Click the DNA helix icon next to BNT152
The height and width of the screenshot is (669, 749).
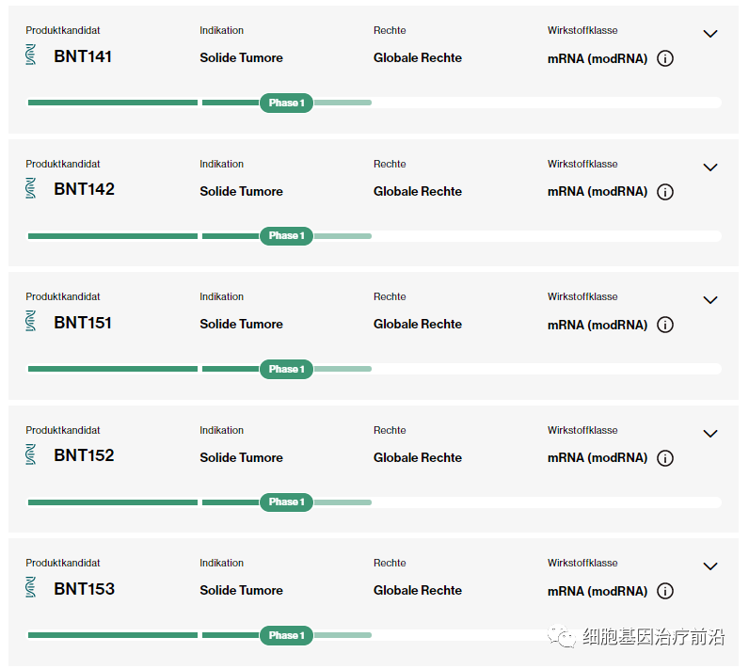tap(32, 455)
